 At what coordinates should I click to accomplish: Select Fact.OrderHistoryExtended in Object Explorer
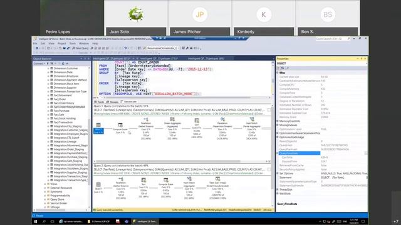(69, 107)
